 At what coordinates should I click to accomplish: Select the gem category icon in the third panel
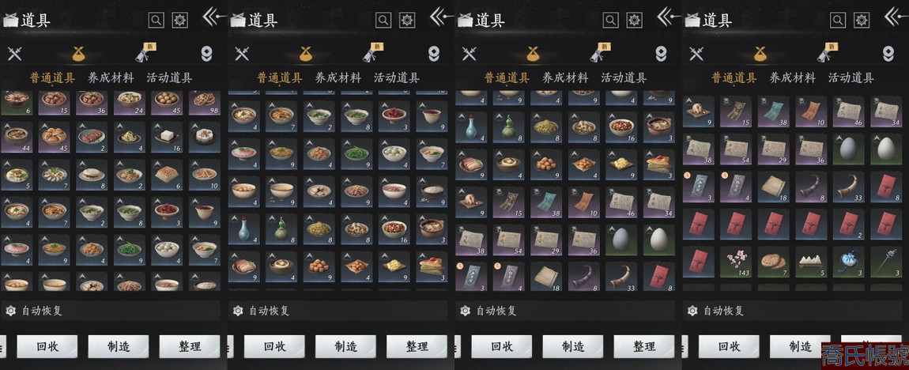pyautogui.click(x=661, y=54)
